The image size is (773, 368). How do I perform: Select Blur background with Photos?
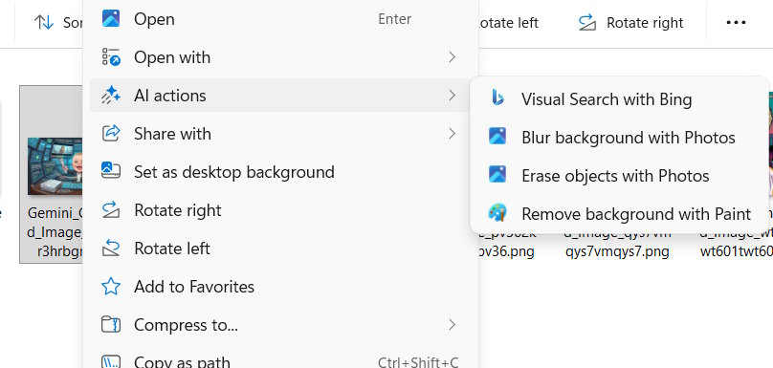coord(620,137)
